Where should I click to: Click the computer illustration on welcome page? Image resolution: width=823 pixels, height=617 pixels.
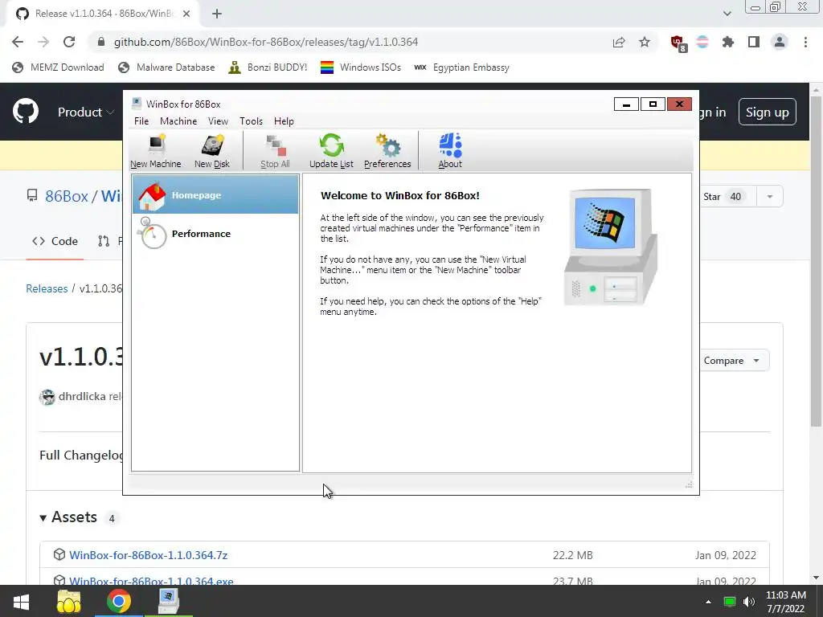610,247
